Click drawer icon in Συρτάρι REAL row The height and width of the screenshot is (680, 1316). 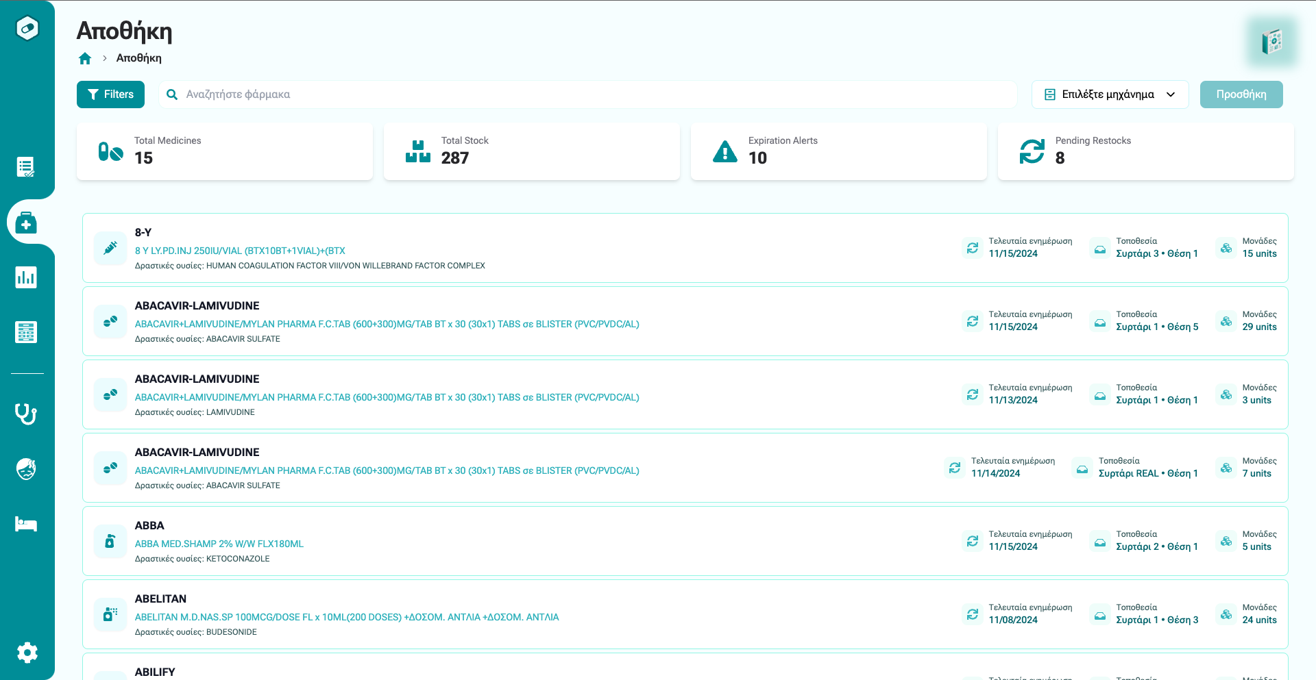(1082, 468)
